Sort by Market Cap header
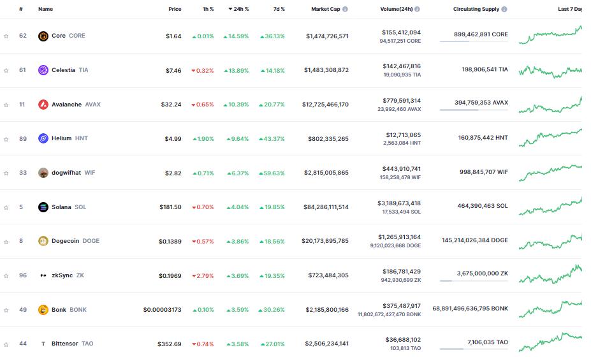Image resolution: width=591 pixels, height=357 pixels. [x=326, y=9]
